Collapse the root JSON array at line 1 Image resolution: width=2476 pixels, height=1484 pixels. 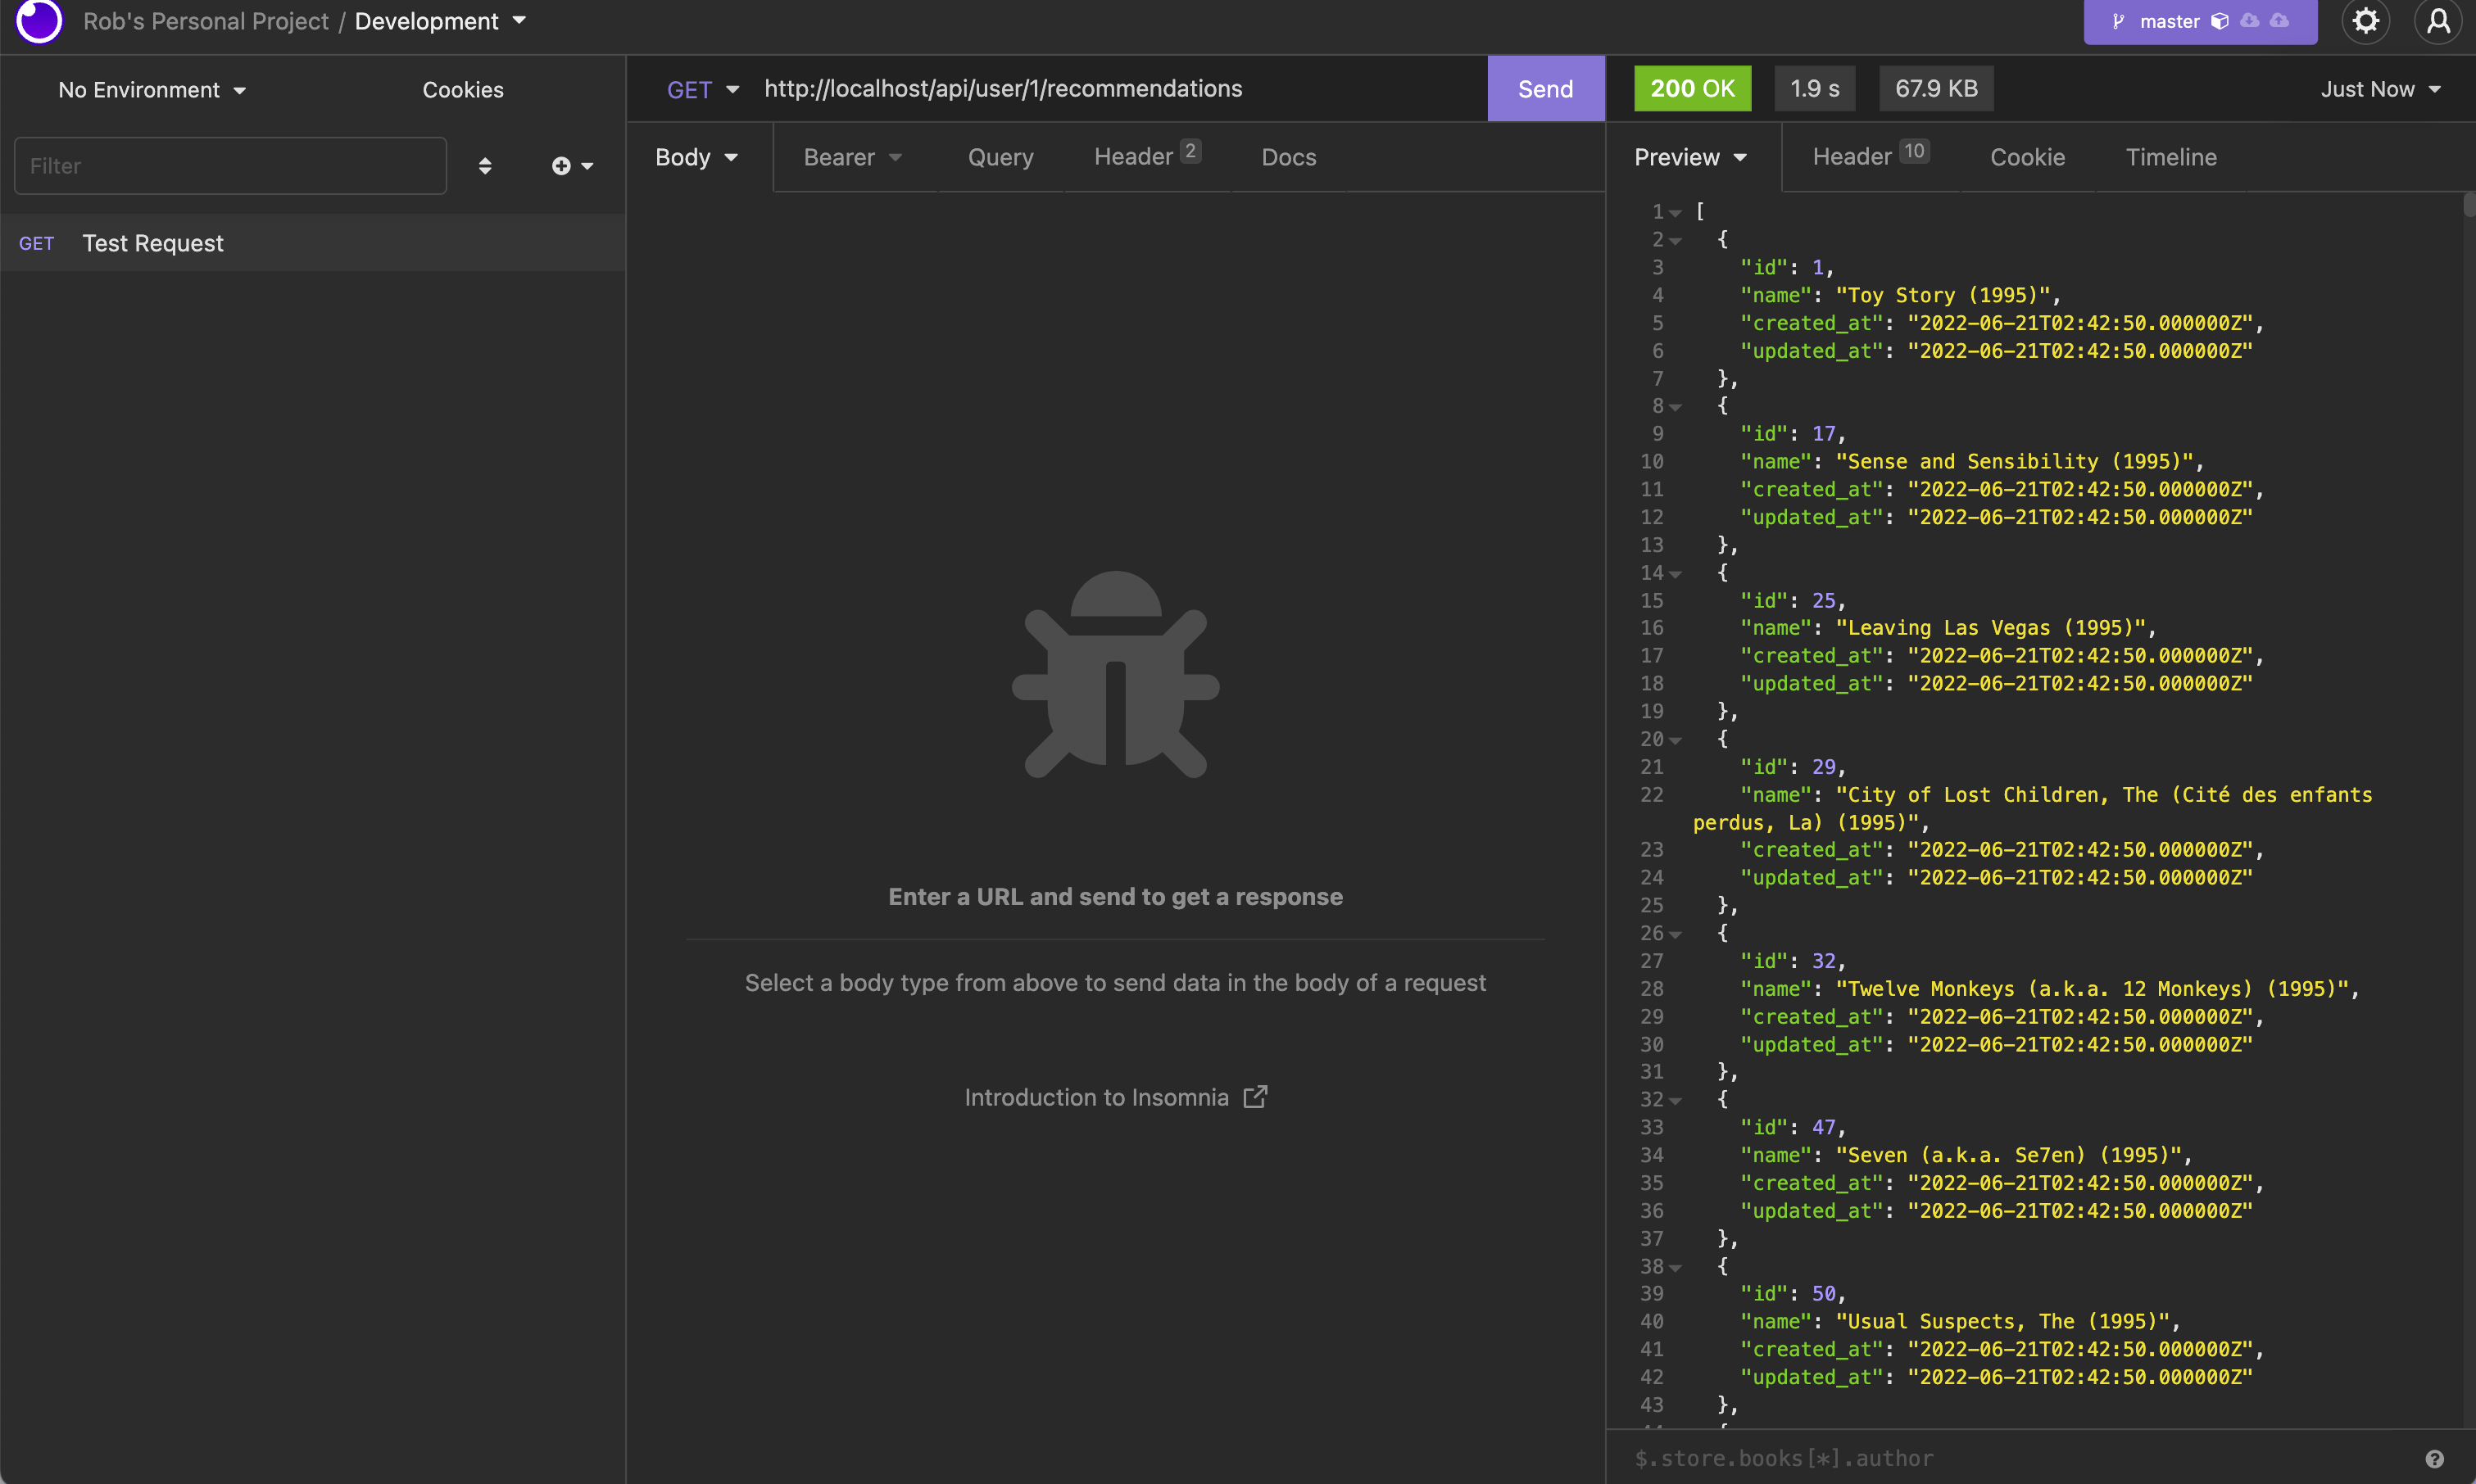point(1676,211)
